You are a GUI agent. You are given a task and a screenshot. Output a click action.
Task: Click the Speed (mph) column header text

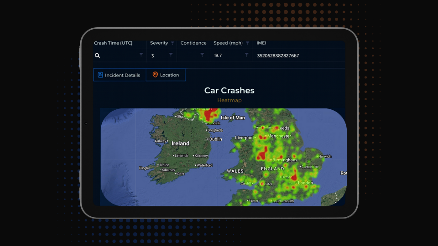click(228, 43)
